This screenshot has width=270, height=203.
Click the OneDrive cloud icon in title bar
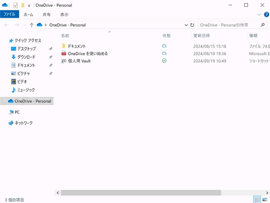4,5
